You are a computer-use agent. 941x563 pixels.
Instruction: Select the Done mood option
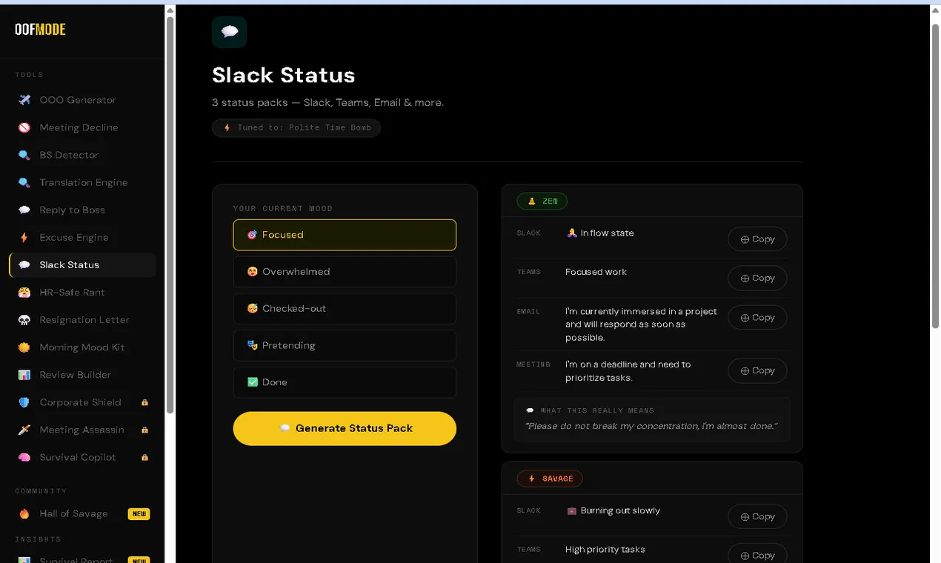click(x=345, y=382)
